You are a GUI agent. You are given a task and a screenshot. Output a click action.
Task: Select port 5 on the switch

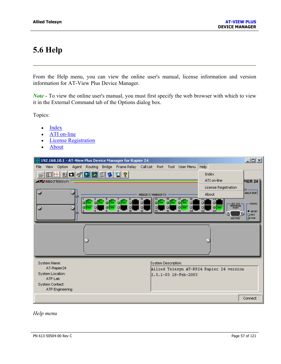pyautogui.click(x=112, y=202)
